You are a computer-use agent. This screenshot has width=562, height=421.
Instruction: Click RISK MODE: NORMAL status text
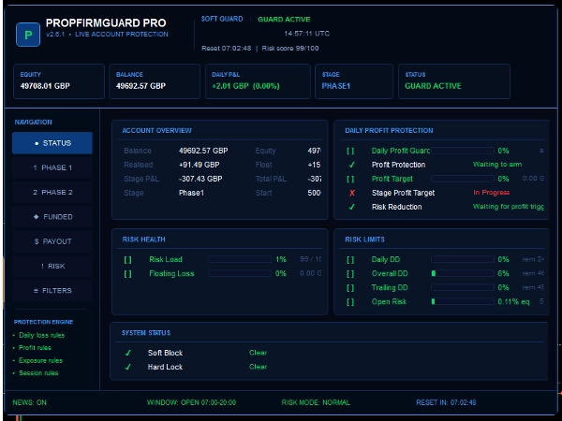coord(316,402)
